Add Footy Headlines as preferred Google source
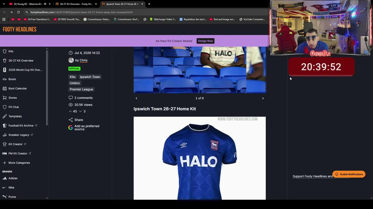 coord(84,128)
